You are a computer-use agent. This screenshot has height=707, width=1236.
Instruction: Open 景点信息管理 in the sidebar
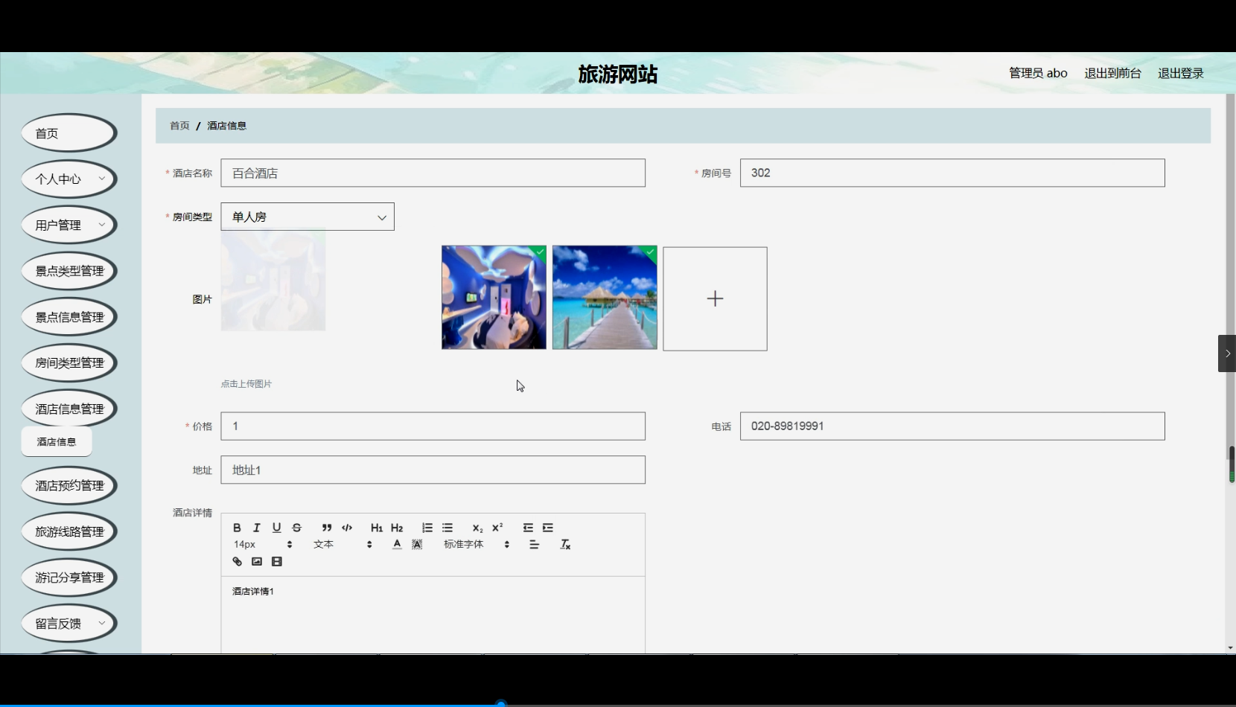(x=69, y=317)
